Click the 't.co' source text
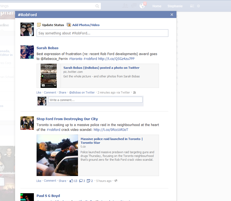Viewport: 231px width, 201px height. point(83,146)
